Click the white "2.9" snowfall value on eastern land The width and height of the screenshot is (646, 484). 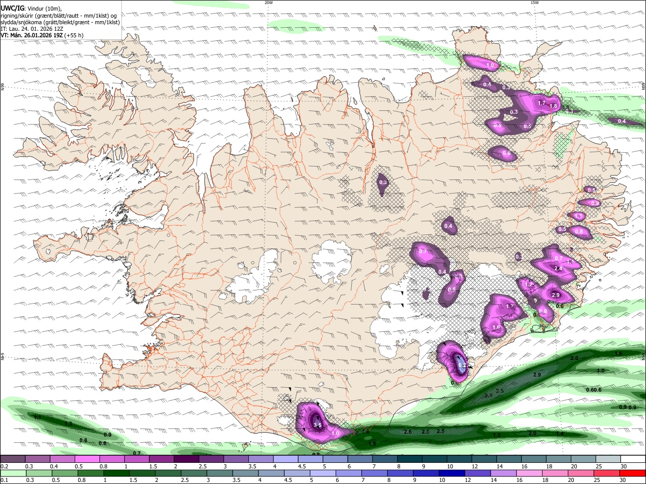(556, 295)
